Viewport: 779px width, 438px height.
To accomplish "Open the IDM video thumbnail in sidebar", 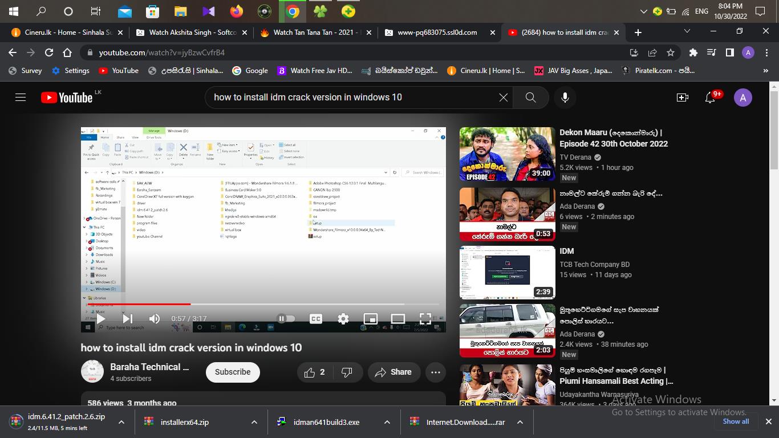I will pos(507,273).
